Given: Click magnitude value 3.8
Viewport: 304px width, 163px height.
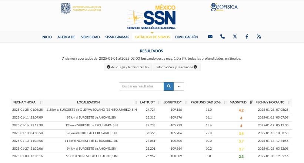Looking at the screenshot, I should click(241, 133).
